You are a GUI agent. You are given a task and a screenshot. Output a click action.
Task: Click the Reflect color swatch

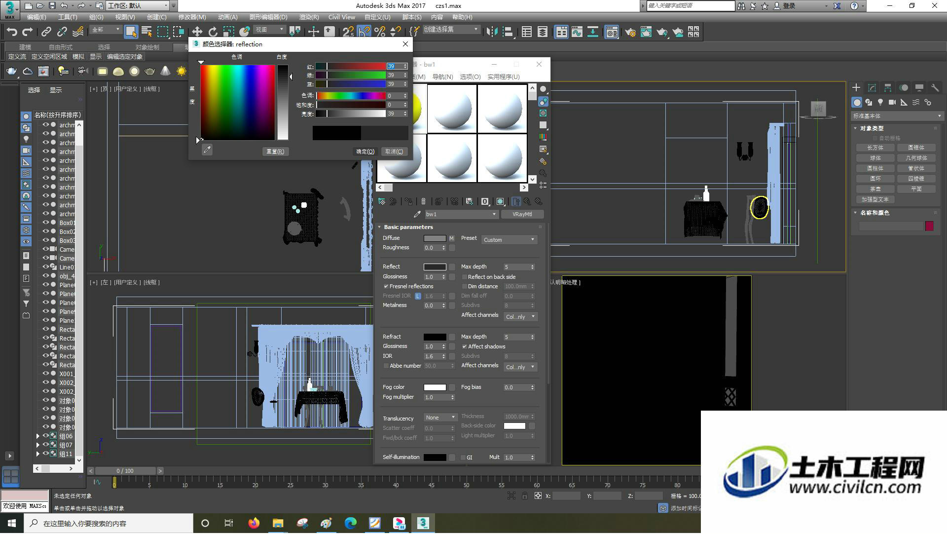435,267
